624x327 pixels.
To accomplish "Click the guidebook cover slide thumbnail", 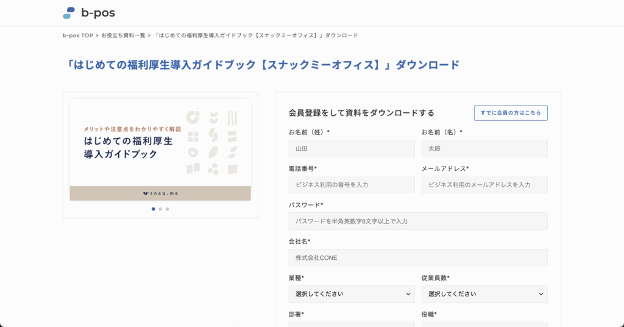I will click(160, 149).
